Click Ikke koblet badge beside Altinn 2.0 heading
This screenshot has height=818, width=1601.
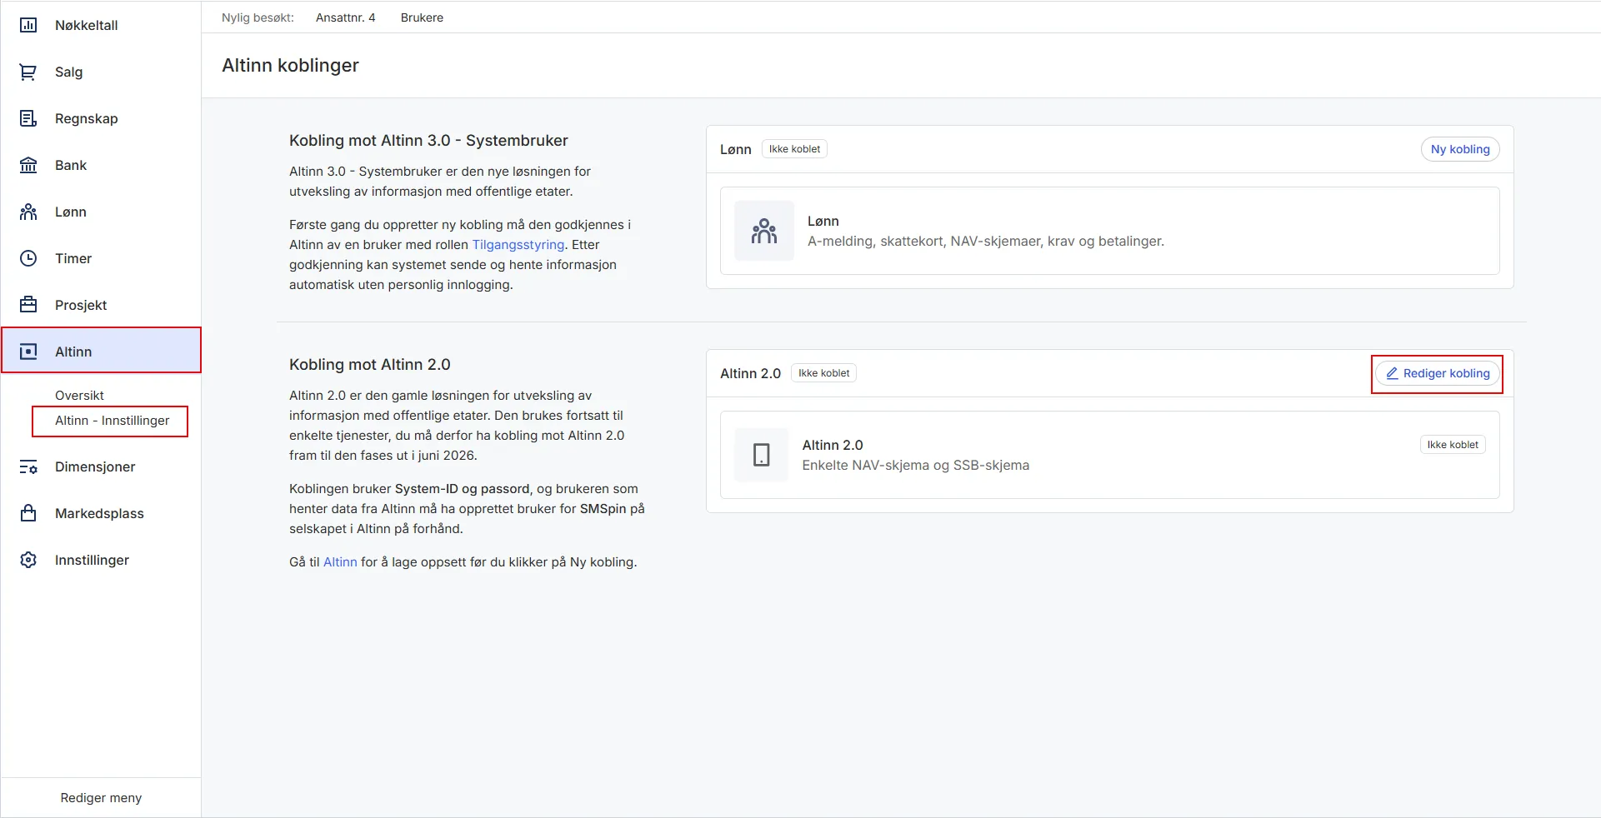[823, 373]
